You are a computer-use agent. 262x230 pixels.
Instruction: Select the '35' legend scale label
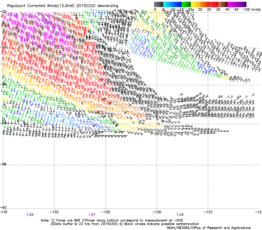point(218,10)
